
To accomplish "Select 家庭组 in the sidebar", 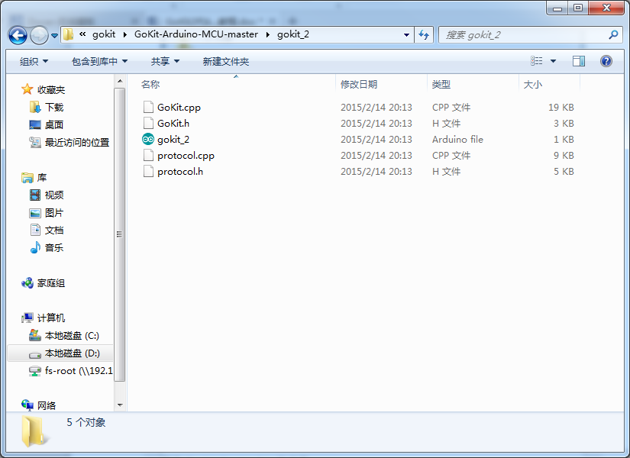I will click(44, 283).
